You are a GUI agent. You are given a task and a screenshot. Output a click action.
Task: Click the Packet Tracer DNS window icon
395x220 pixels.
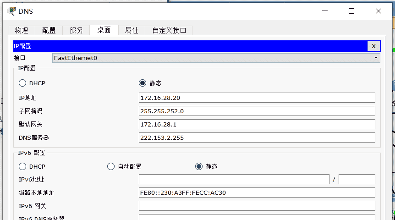(11, 11)
